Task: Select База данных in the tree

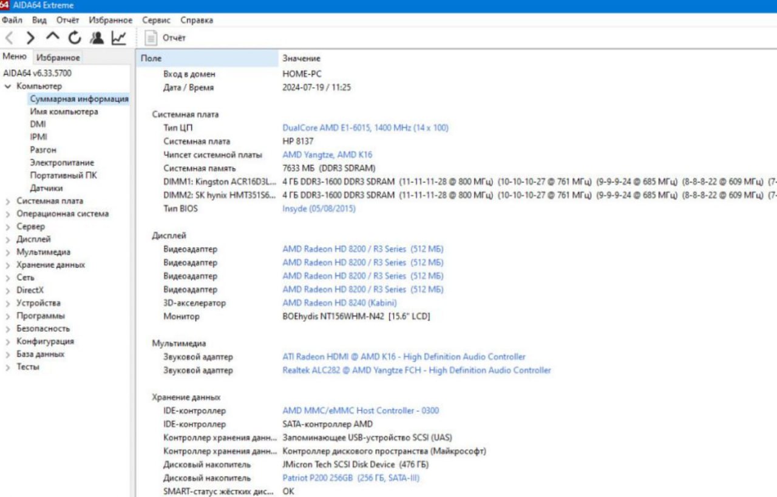Action: (x=40, y=354)
